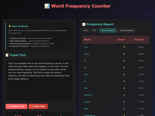Click the density 1.79% in the 'patterns' row

[141, 95]
